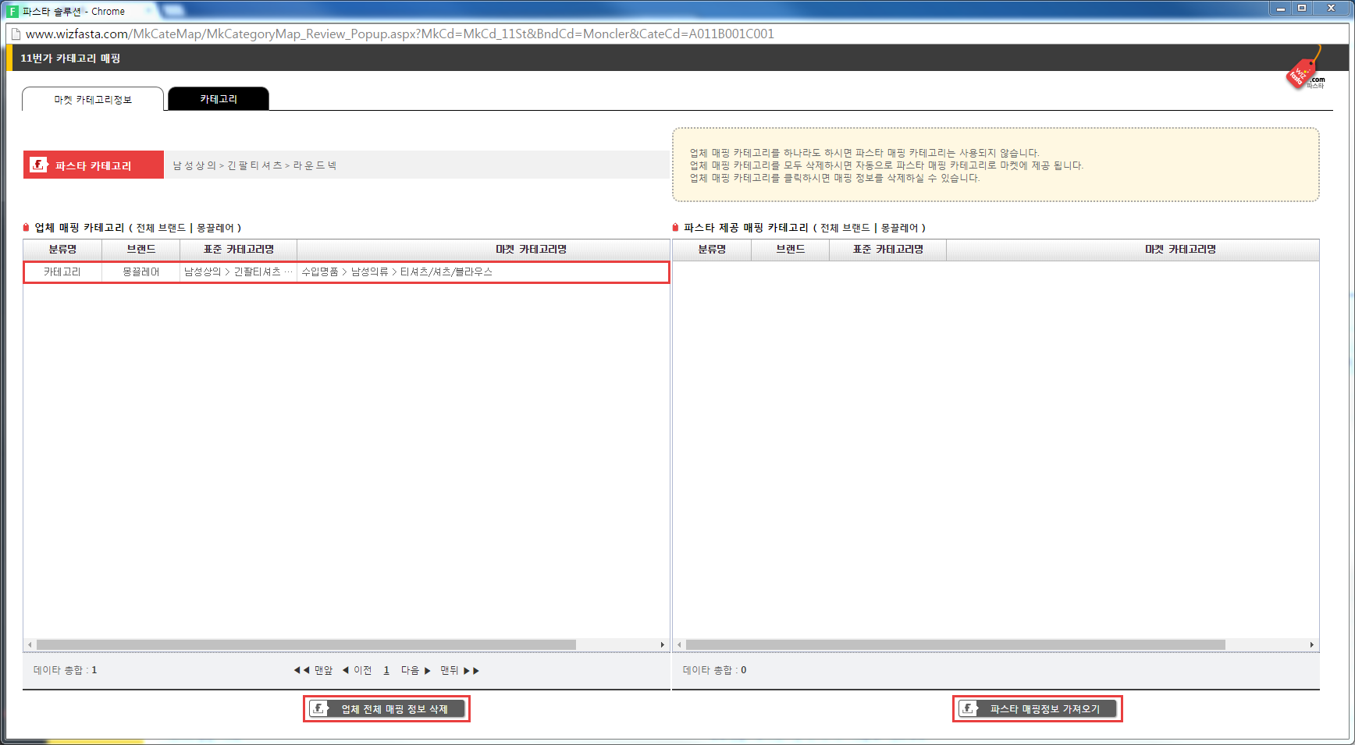Screen dimensions: 1355x745
Task: Go to previous page with 이전 arrow
Action: coord(357,670)
